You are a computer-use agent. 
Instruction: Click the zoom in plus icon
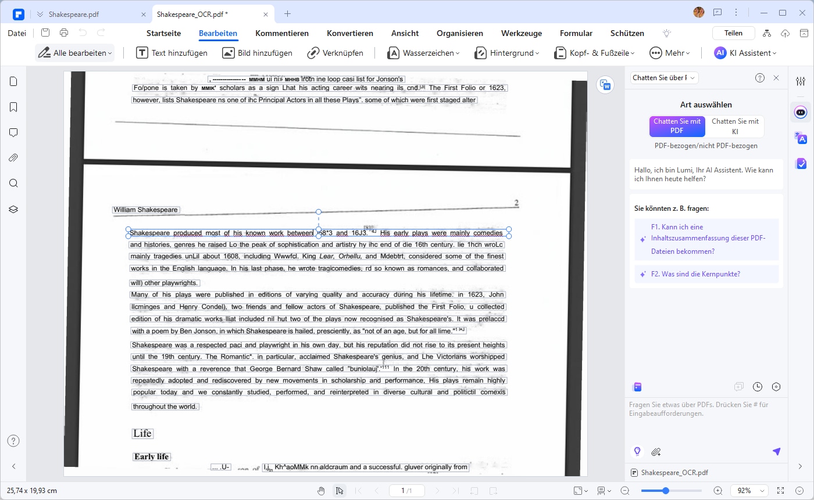point(718,491)
